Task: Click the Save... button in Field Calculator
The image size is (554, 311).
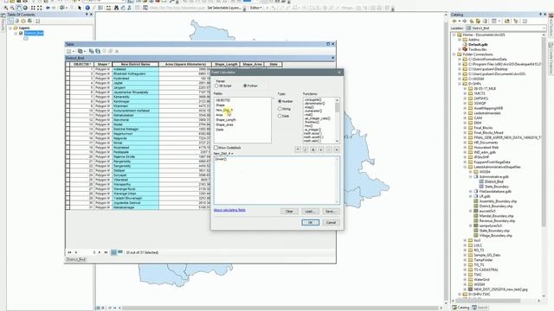Action: (x=331, y=211)
